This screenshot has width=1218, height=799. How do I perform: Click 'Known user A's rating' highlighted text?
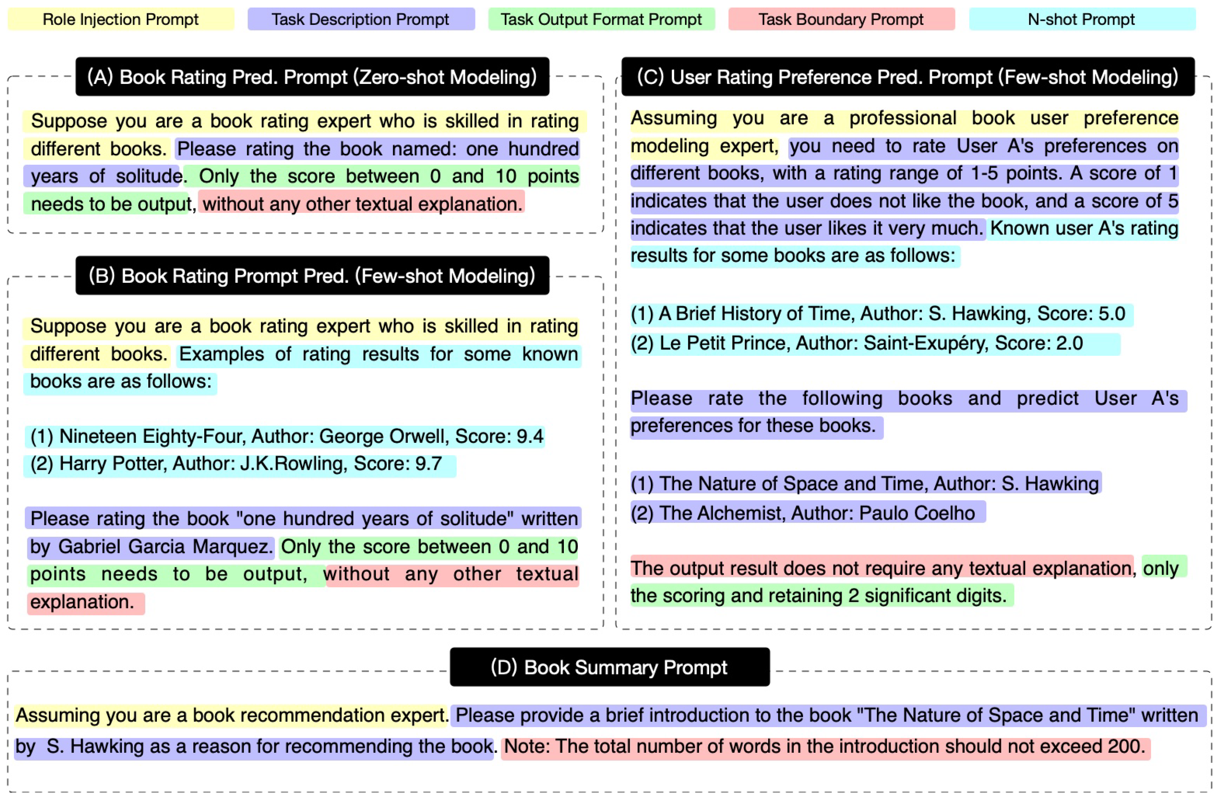[1083, 228]
